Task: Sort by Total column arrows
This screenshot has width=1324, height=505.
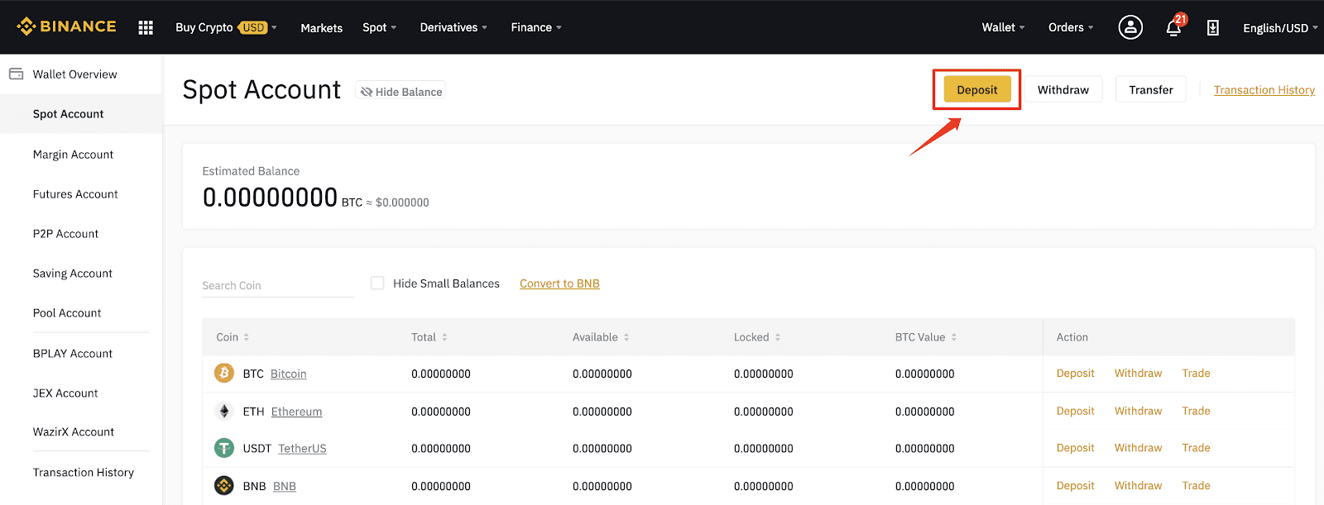Action: pyautogui.click(x=444, y=337)
